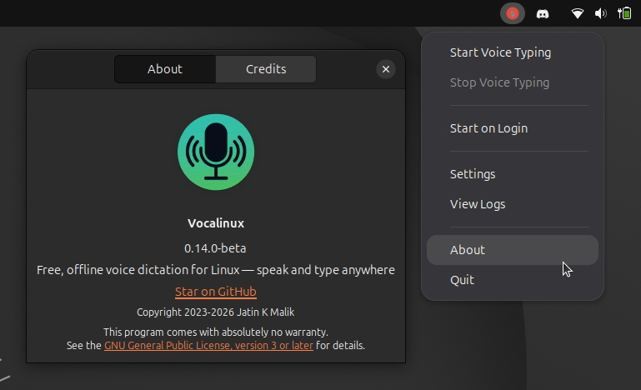Open Settings from the tray menu
641x390 pixels.
[513, 174]
